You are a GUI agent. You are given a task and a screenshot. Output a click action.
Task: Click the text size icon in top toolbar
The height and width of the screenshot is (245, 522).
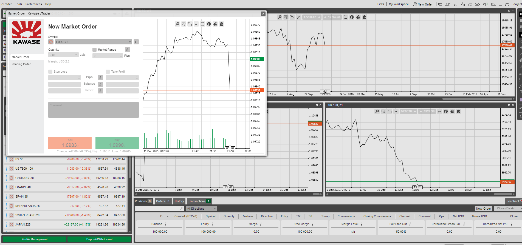(x=455, y=4)
